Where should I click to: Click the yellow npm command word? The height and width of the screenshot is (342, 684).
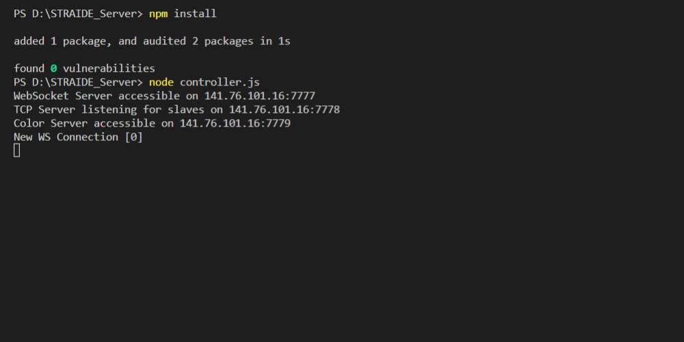(159, 14)
